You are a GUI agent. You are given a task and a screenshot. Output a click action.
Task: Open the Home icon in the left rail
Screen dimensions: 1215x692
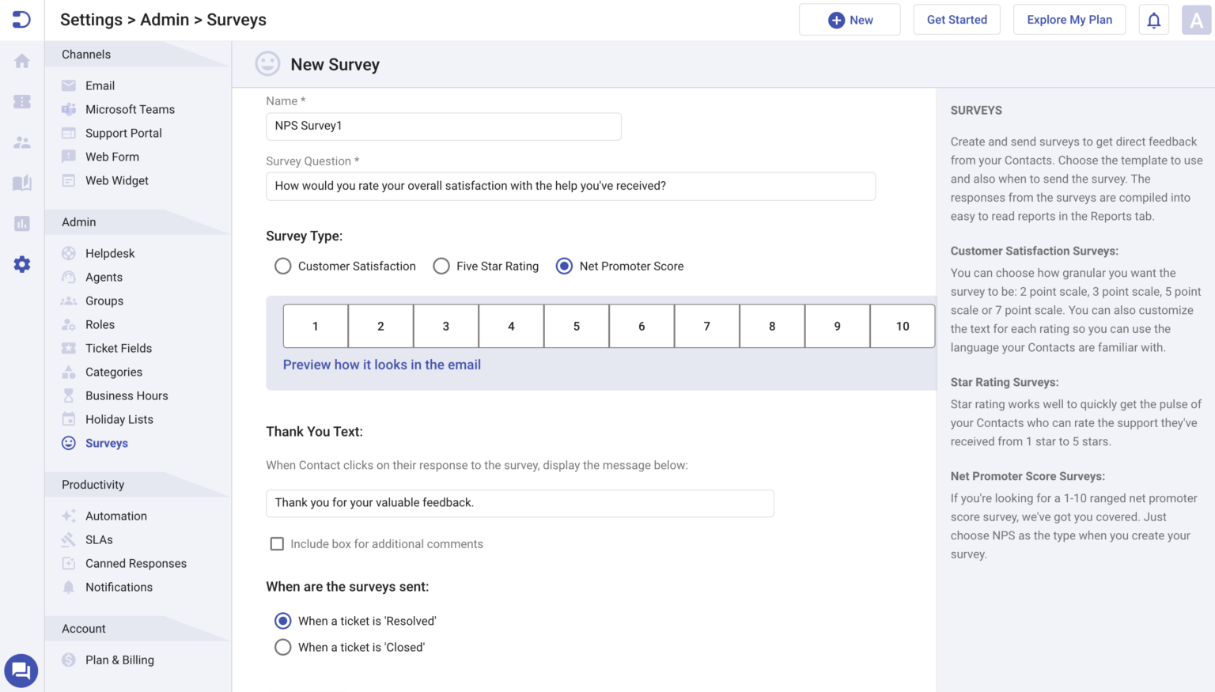click(21, 60)
